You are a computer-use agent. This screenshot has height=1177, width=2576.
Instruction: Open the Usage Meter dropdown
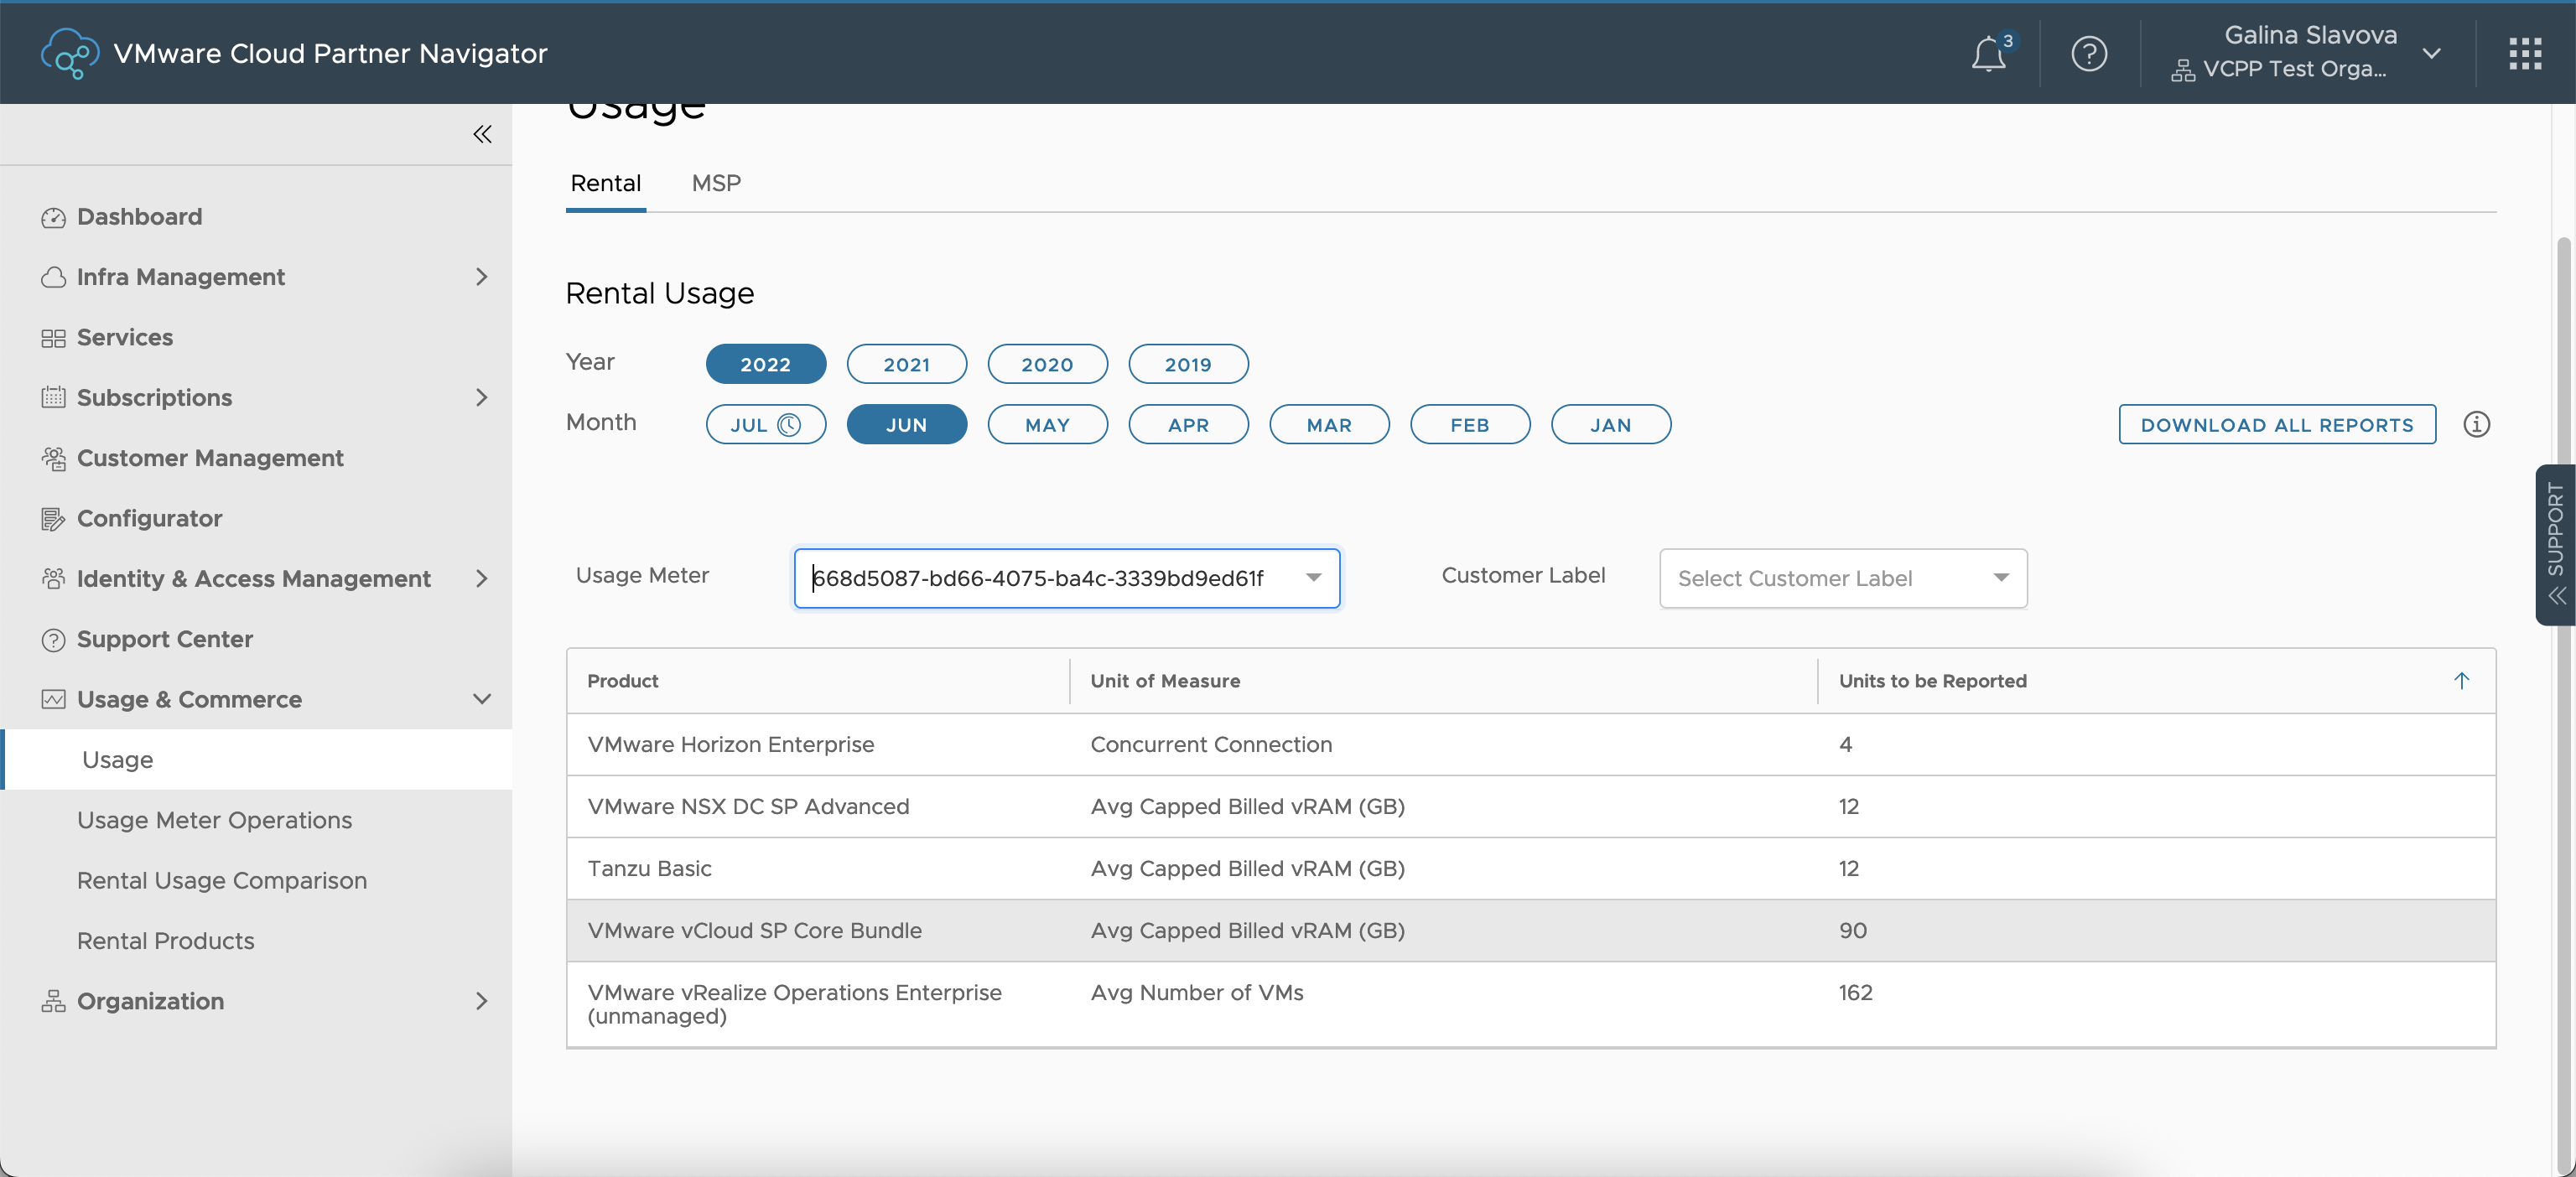pos(1313,578)
